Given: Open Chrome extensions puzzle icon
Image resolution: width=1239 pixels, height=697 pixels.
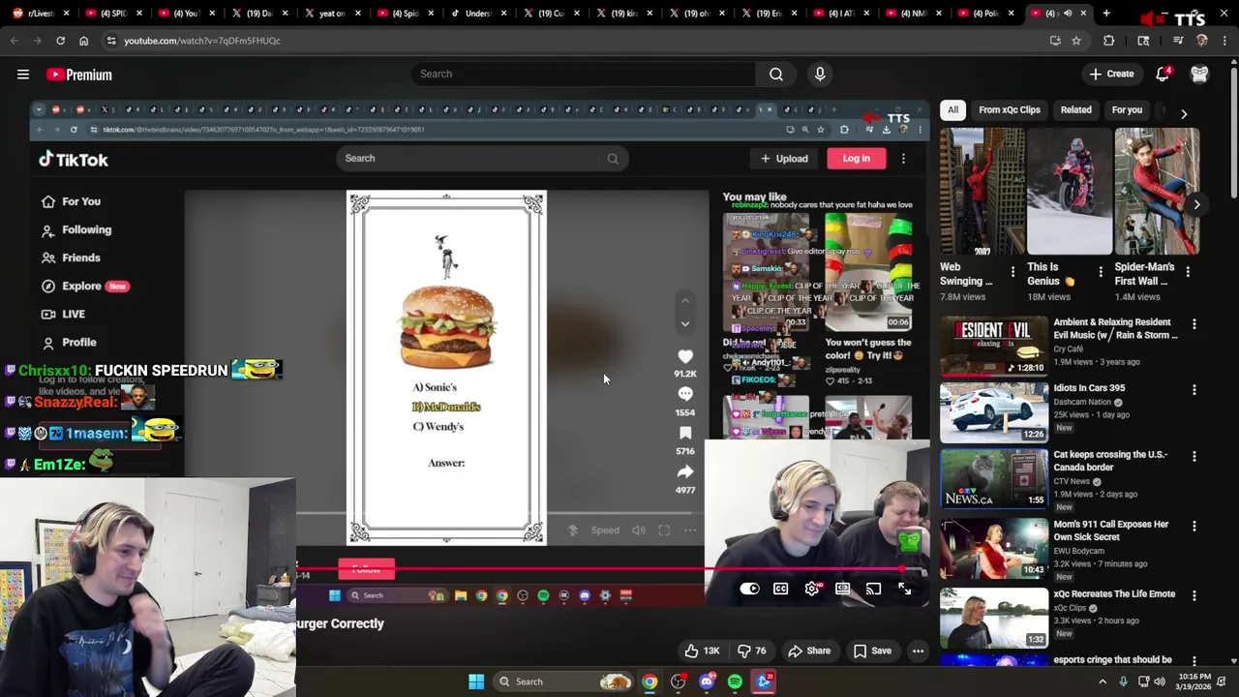Looking at the screenshot, I should pos(1108,41).
